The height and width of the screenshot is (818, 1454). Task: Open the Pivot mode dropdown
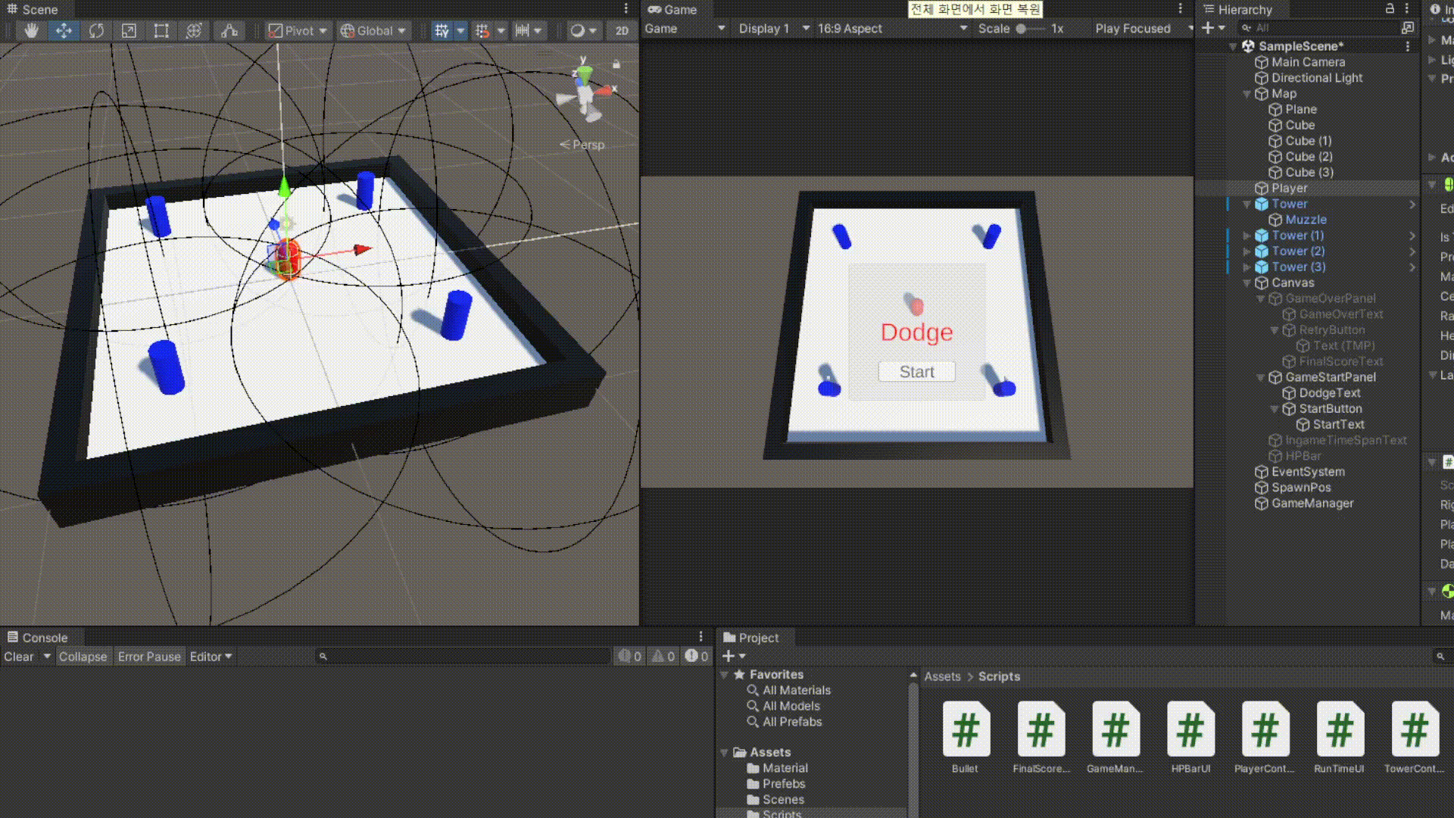coord(298,30)
